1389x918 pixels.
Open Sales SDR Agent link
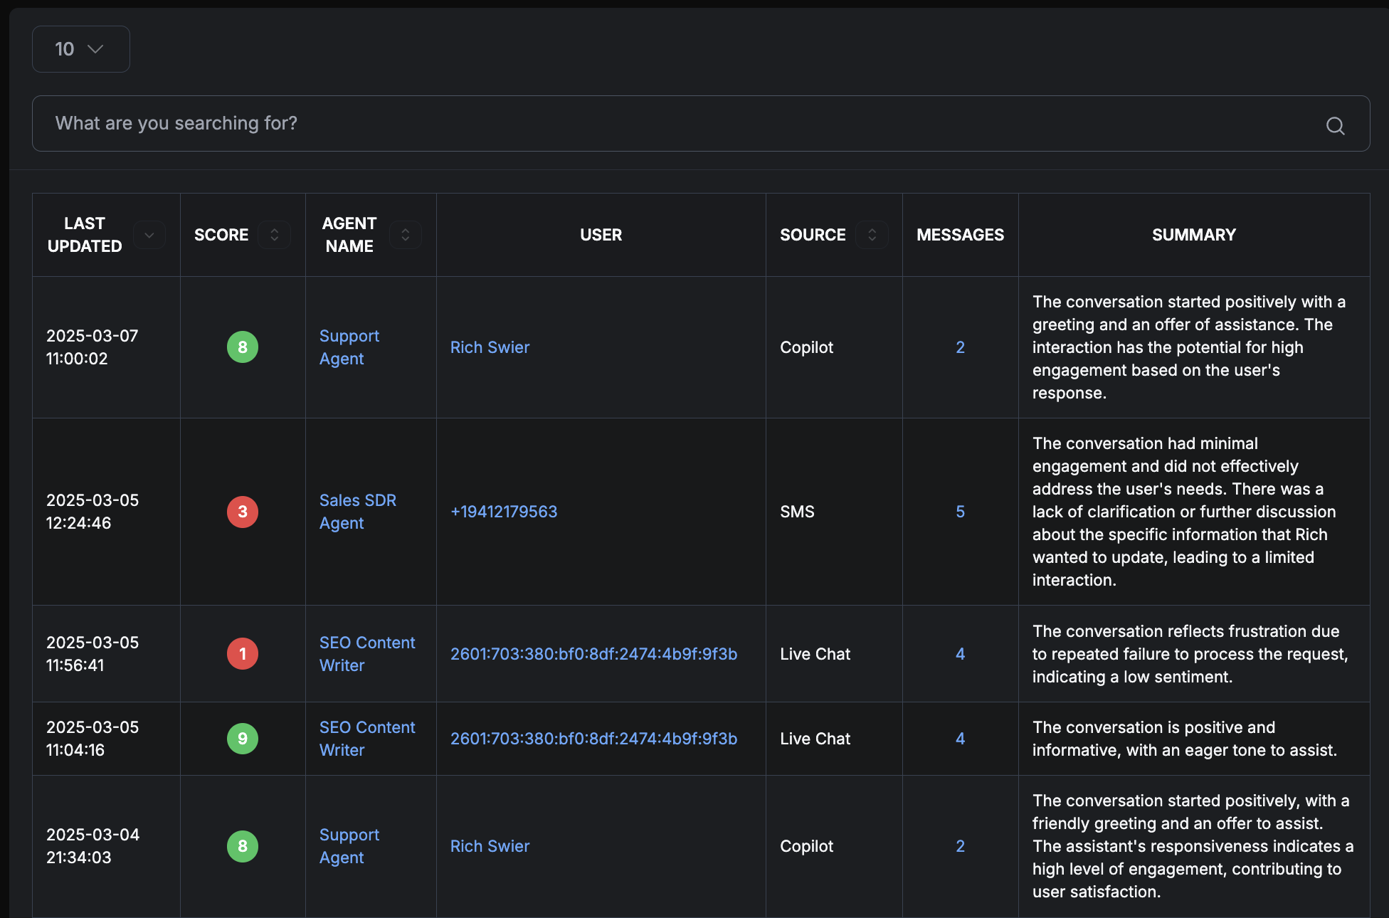357,512
